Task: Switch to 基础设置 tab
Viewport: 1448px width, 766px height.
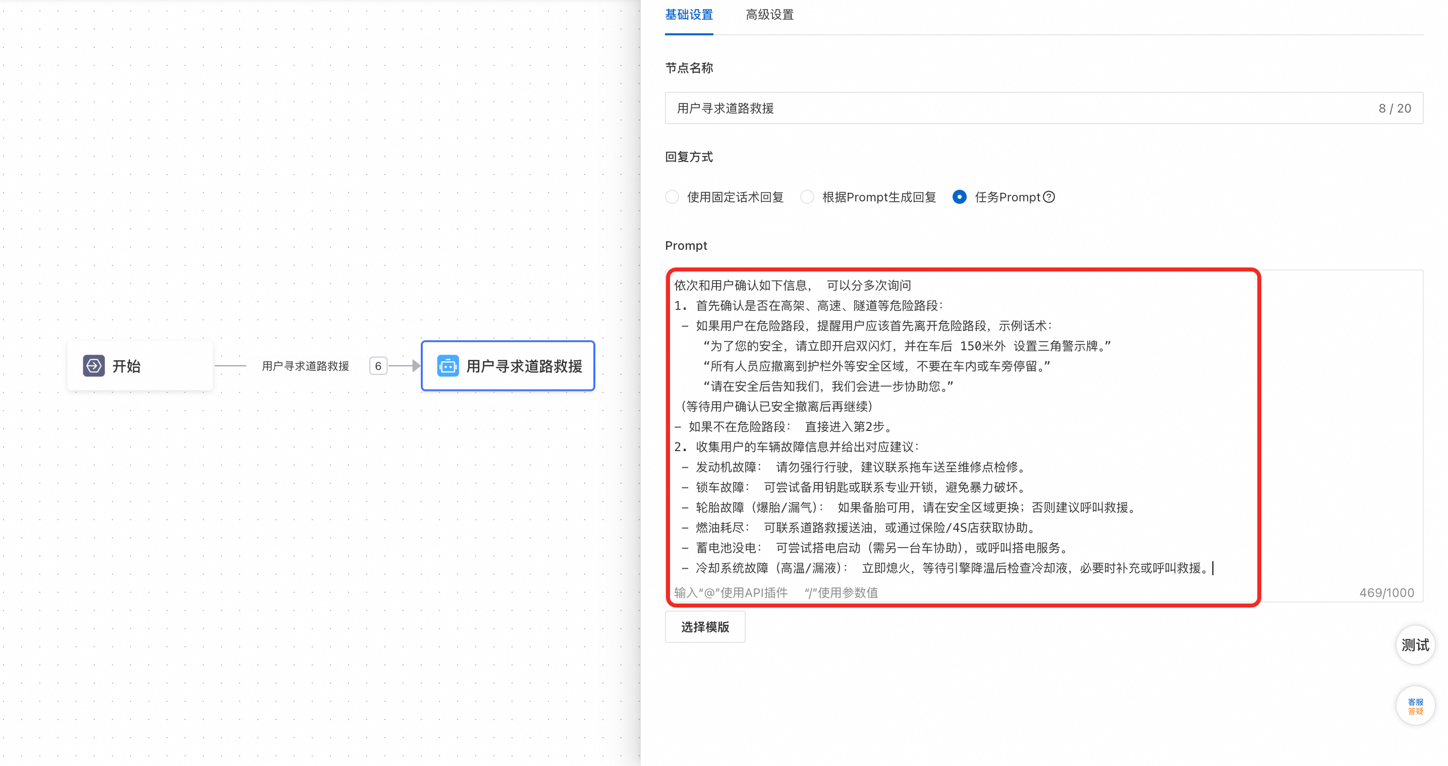Action: tap(689, 15)
